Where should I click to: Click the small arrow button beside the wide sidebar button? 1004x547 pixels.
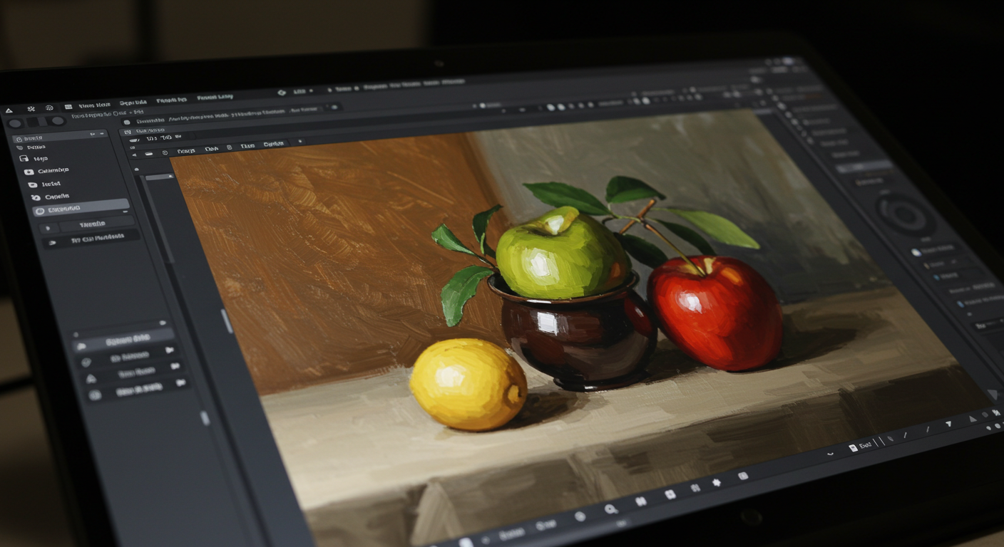pos(48,229)
